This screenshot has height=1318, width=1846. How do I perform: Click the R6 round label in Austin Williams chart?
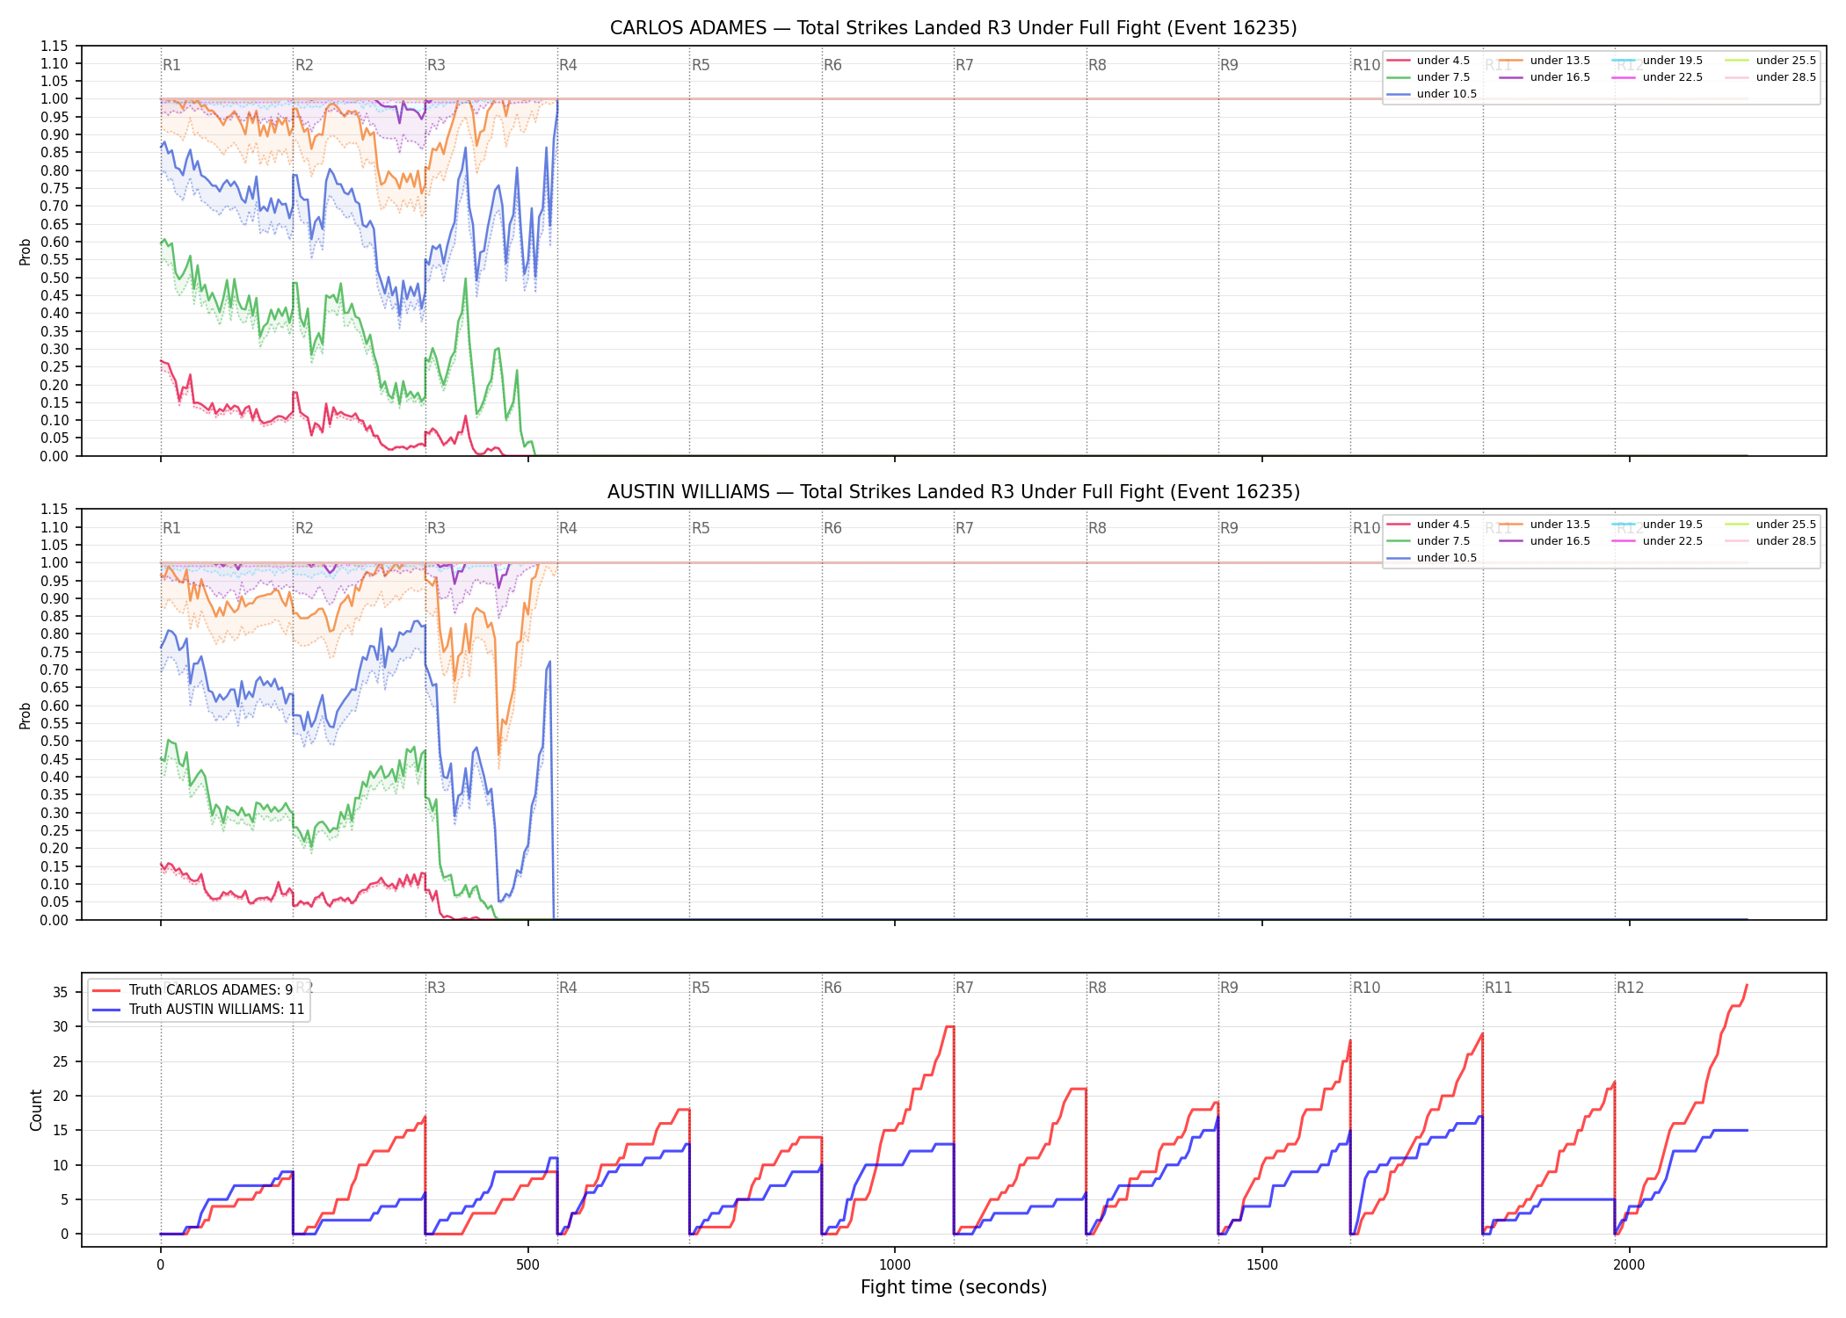pos(832,528)
